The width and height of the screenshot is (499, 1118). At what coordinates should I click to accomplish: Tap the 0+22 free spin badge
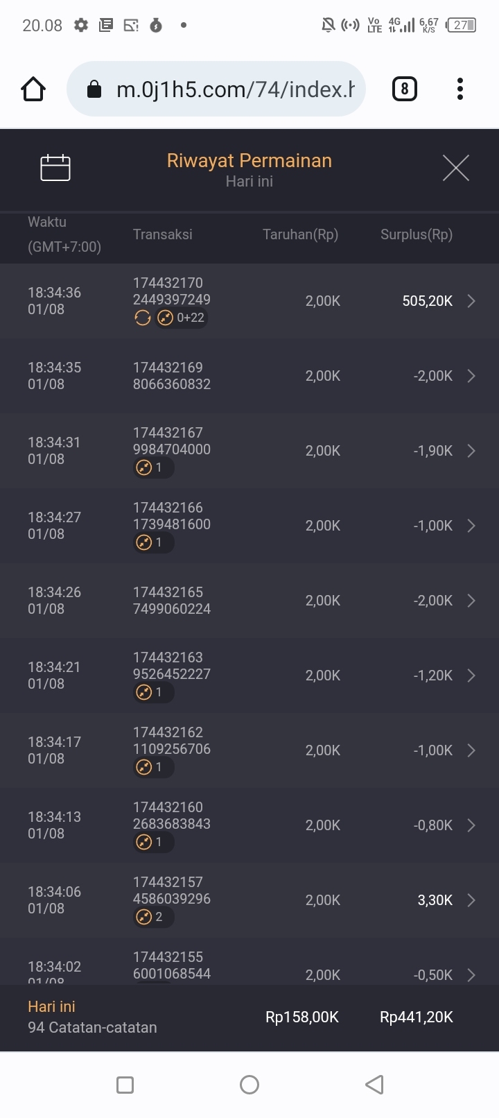(182, 318)
